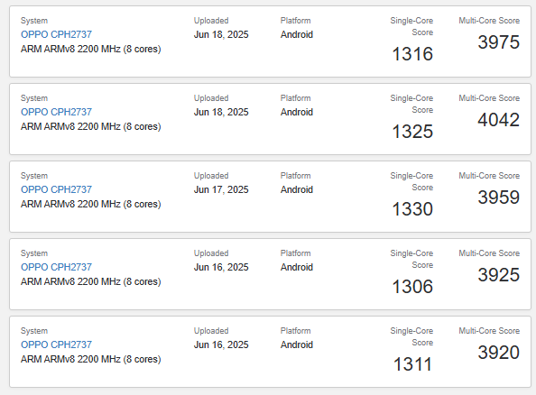Click the multi-core score 3975
Viewport: 536px width, 395px height.
coord(498,42)
